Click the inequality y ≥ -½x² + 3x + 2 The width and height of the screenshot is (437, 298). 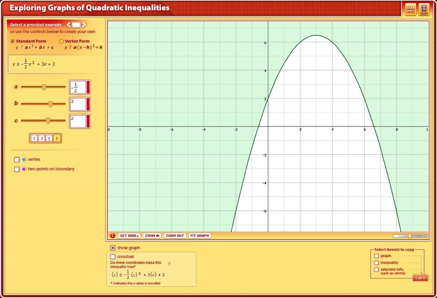tap(34, 64)
